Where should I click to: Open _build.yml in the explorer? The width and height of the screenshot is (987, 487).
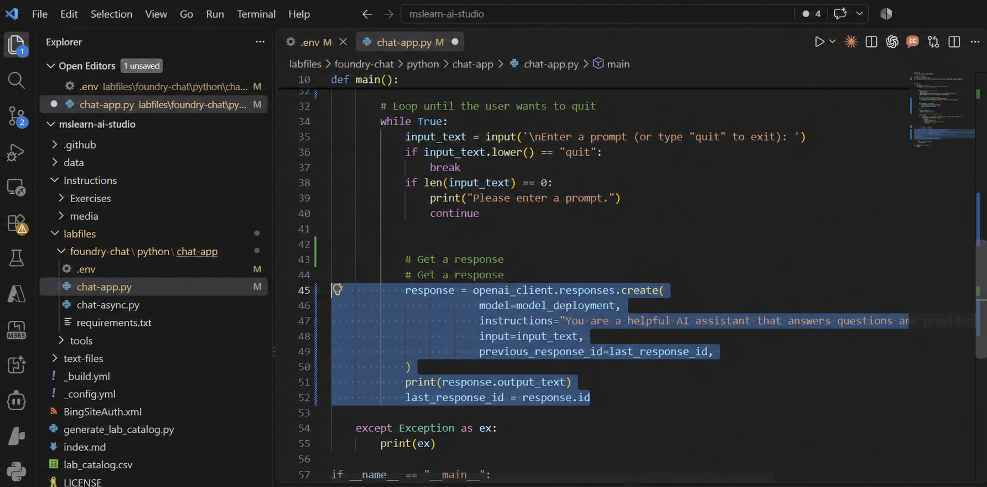87,376
